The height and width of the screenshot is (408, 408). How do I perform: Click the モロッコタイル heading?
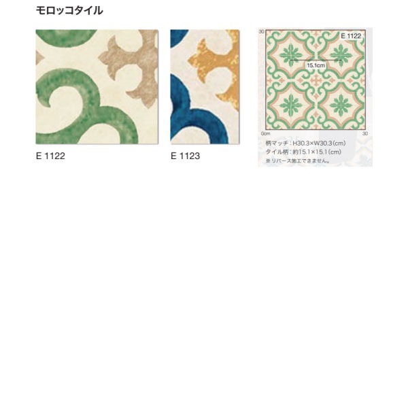pos(69,11)
